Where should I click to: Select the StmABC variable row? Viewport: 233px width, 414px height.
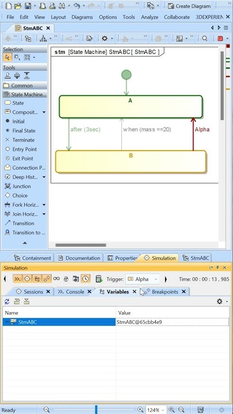pos(116,322)
